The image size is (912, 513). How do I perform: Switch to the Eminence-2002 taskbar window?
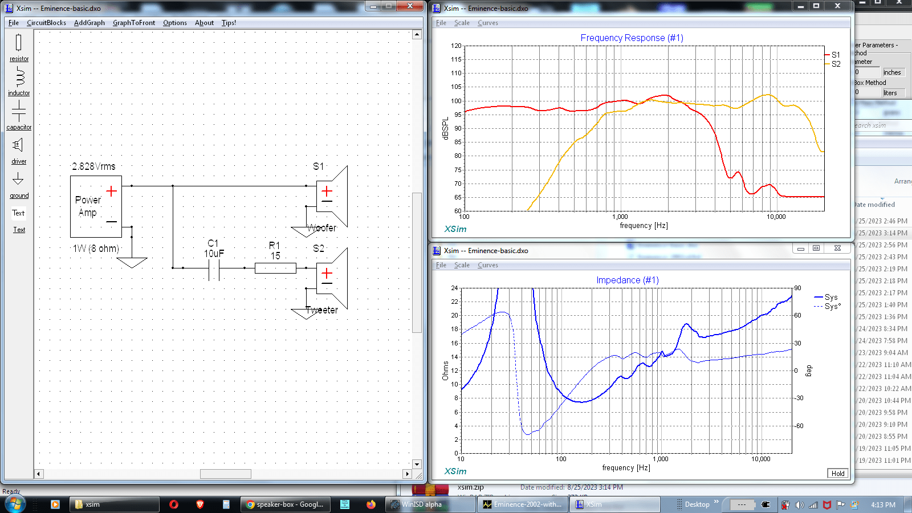click(x=523, y=504)
